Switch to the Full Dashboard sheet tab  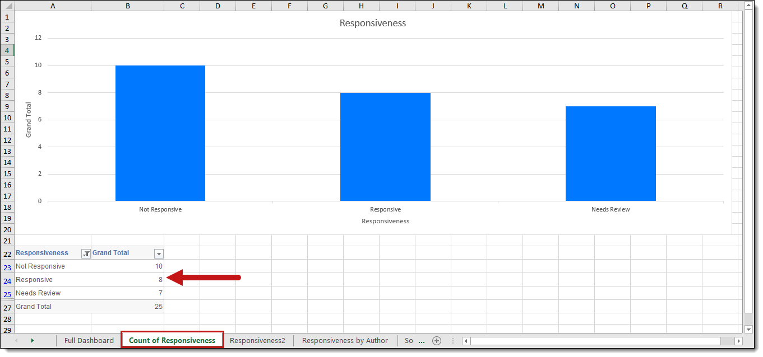point(89,340)
